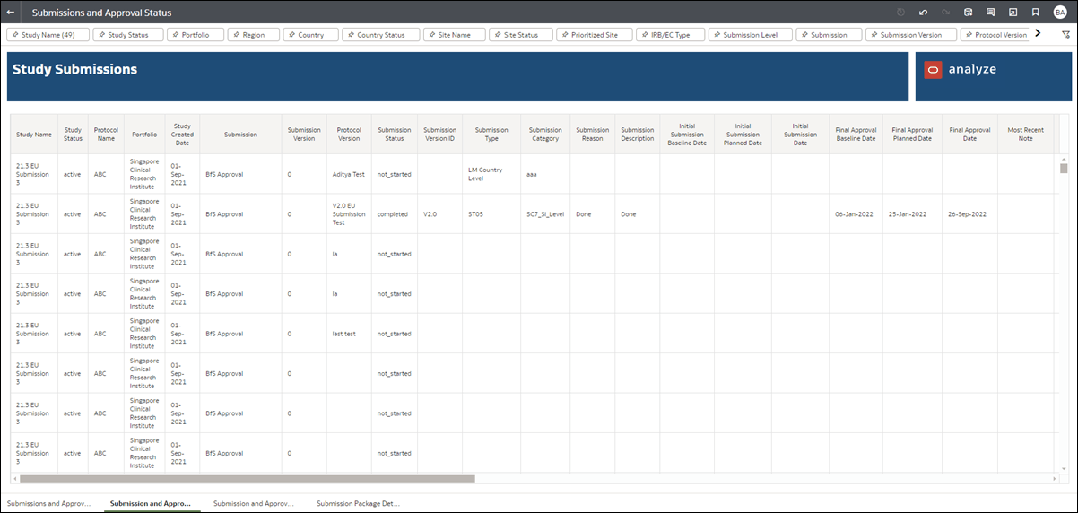1078x513 pixels.
Task: Click the '25-Jan-2022' planned date cell
Action: (912, 214)
